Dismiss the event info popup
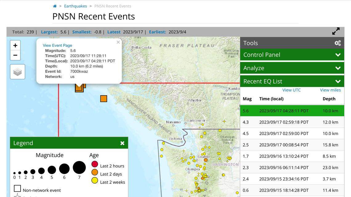351x197 pixels. click(118, 42)
